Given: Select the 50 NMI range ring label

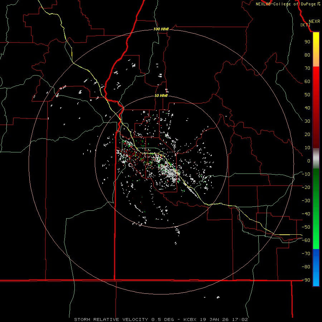Looking at the screenshot, I should click(161, 96).
